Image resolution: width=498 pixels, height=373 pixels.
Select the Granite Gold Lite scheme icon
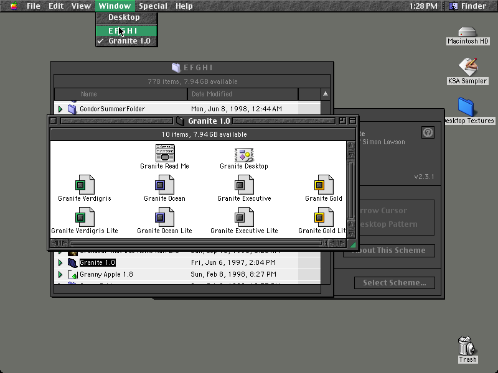pos(324,217)
